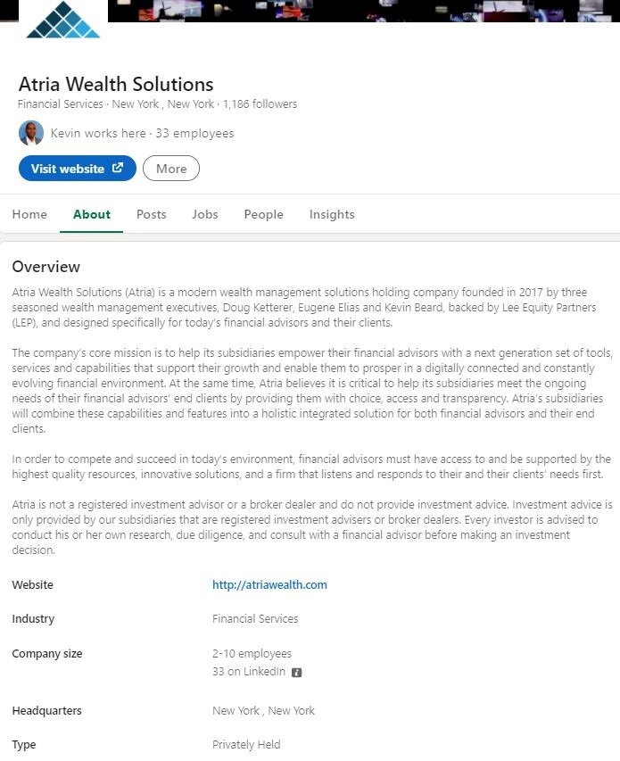Click the company banner cover image
The height and width of the screenshot is (761, 620).
tap(357, 11)
